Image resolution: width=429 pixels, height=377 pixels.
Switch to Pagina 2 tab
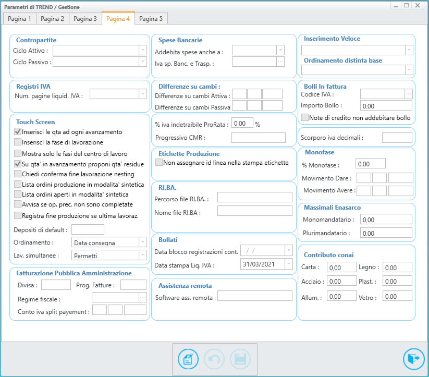tap(53, 19)
